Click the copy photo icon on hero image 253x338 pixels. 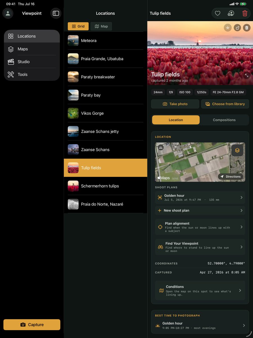(x=237, y=28)
